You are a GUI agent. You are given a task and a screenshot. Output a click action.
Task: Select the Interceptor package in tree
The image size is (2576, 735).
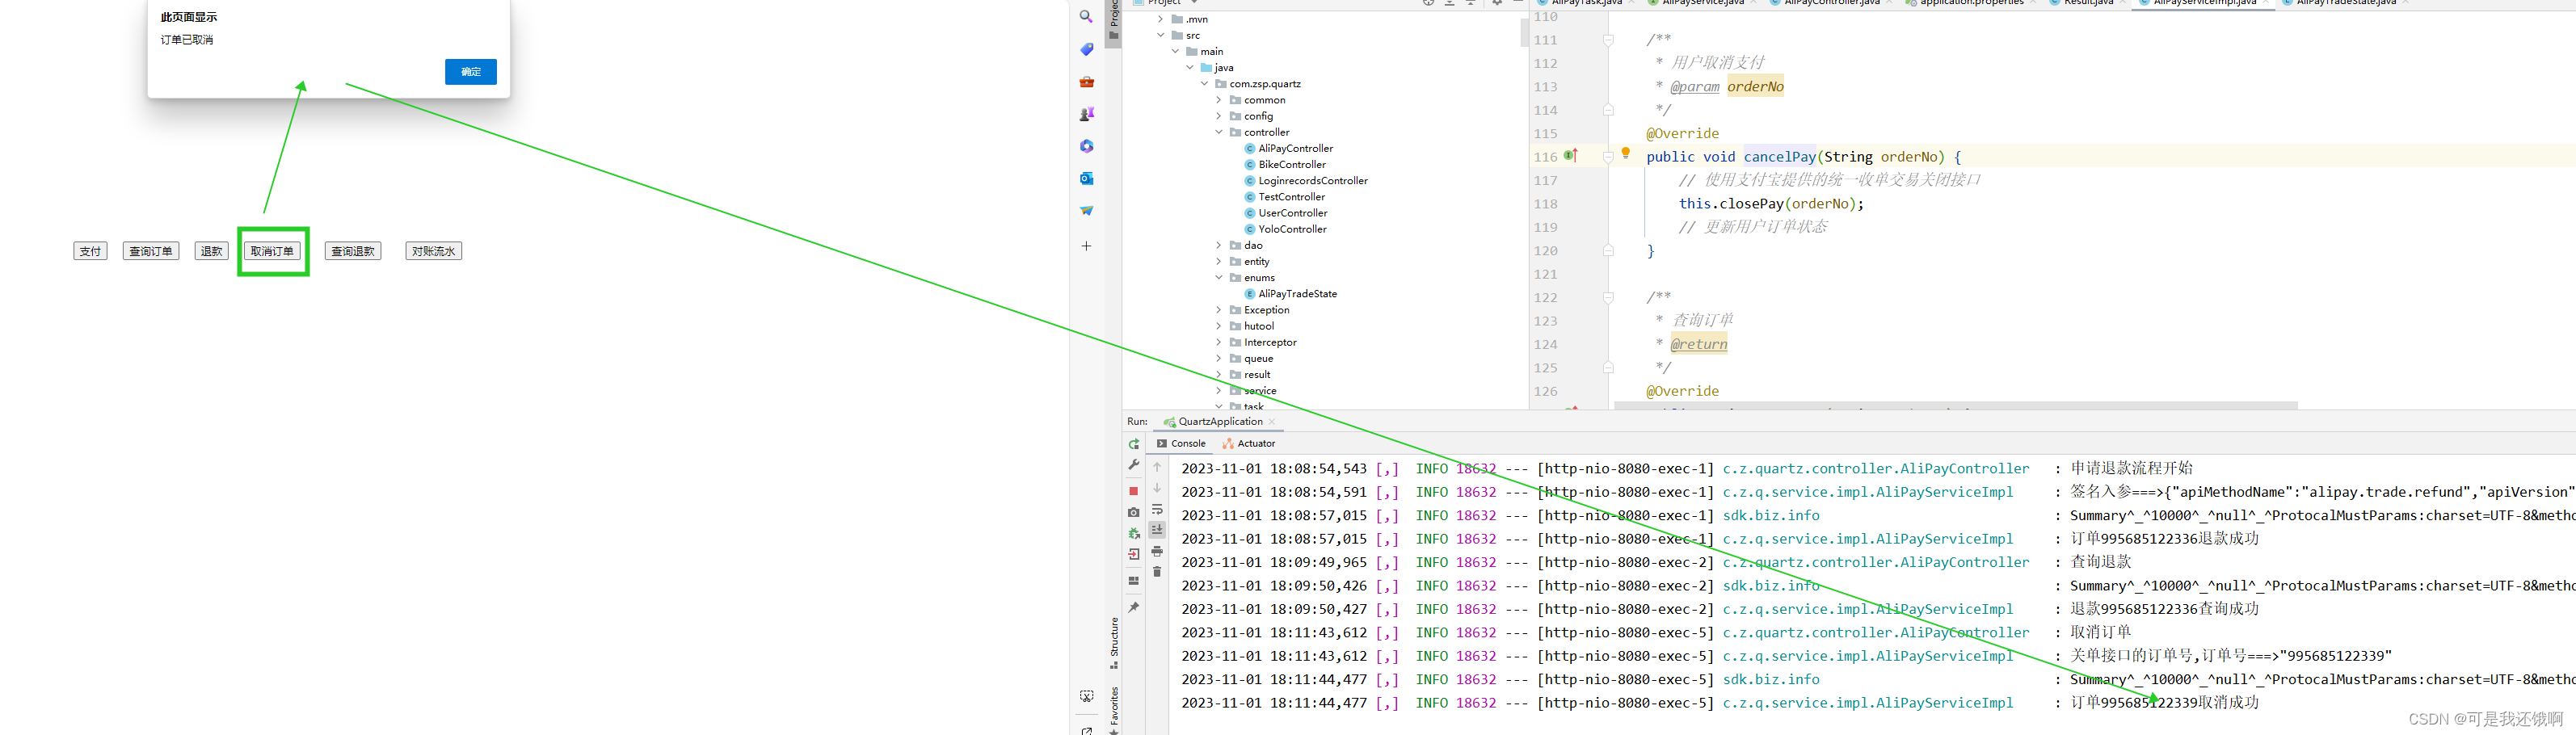[x=1270, y=342]
